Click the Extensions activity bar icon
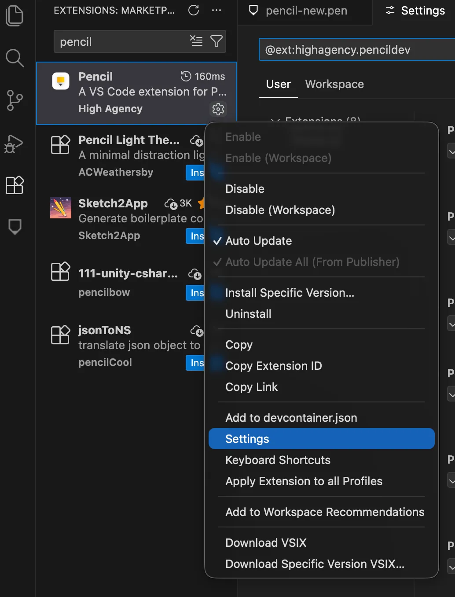455x597 pixels. coord(15,185)
